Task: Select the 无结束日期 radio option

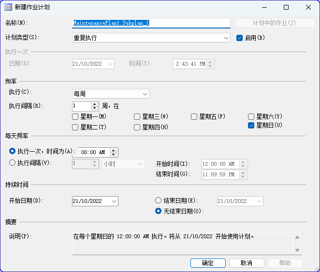Action: coord(158,211)
